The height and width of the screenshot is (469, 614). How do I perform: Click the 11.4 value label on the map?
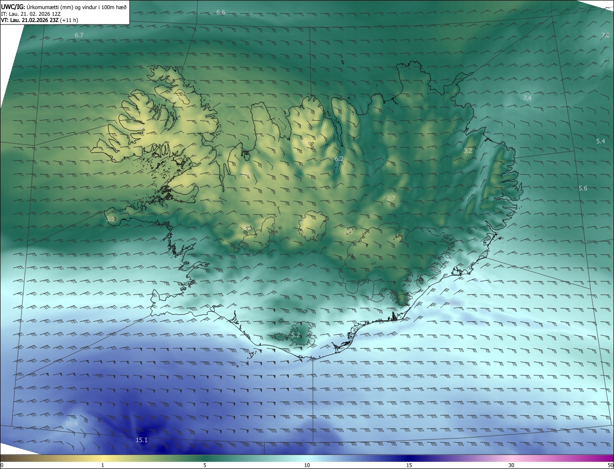(x=71, y=424)
